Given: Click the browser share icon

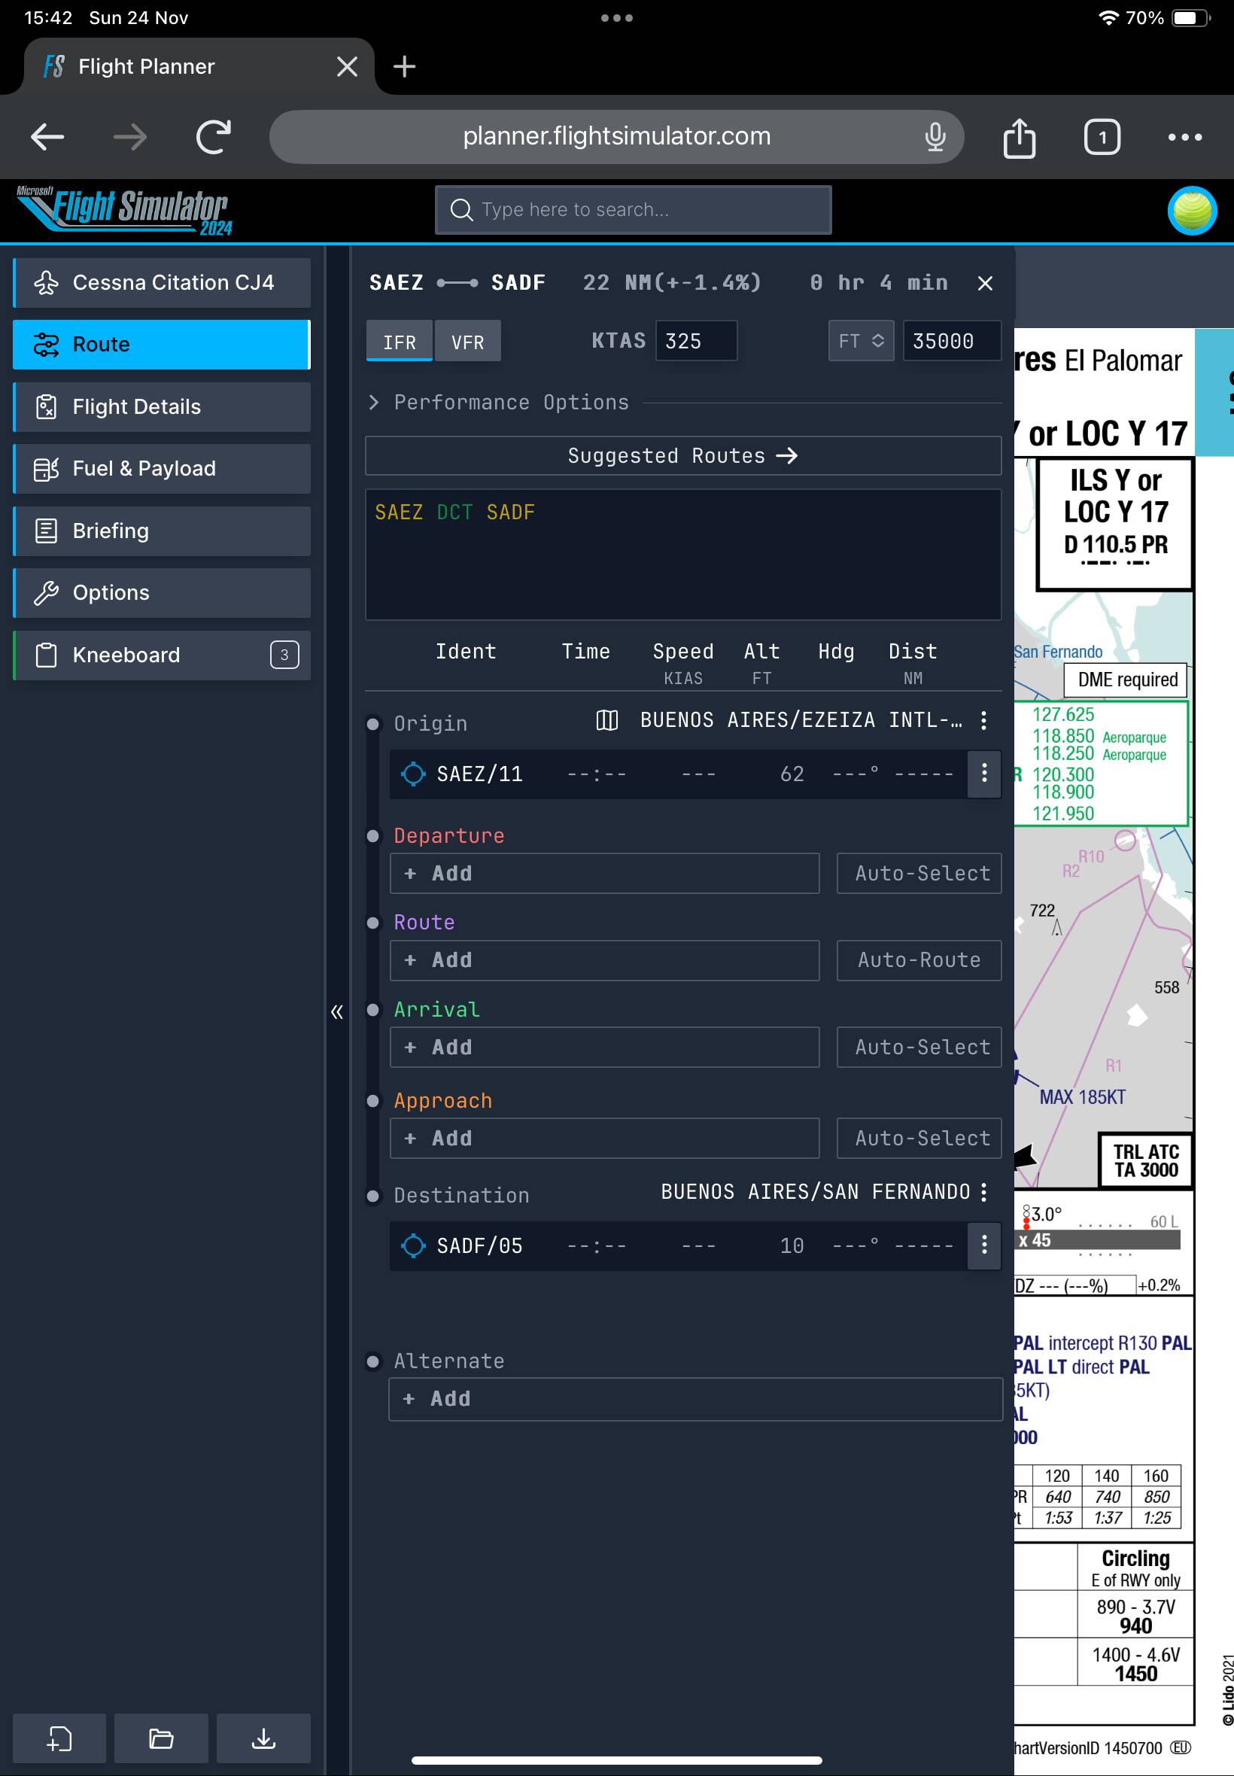Looking at the screenshot, I should [1018, 138].
